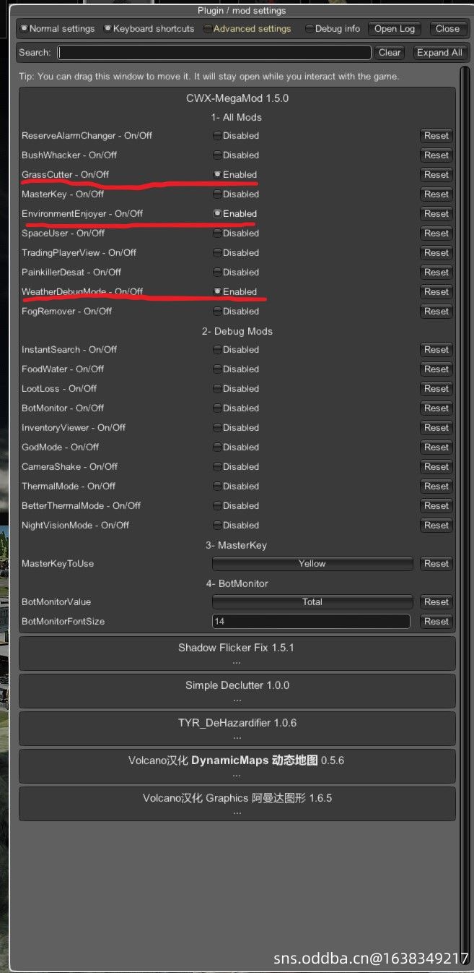
Task: Enable the CameraShake toggle
Action: pyautogui.click(x=236, y=467)
